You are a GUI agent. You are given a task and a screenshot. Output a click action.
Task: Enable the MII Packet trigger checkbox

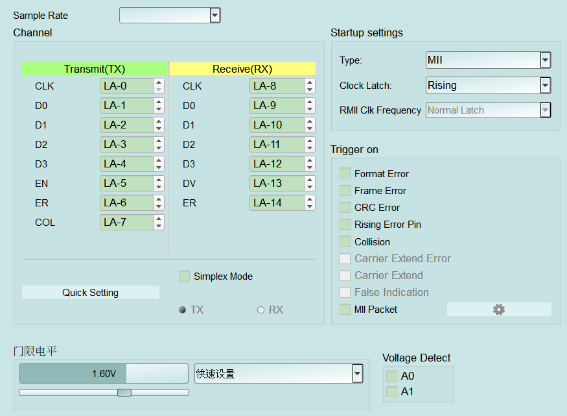pyautogui.click(x=345, y=310)
